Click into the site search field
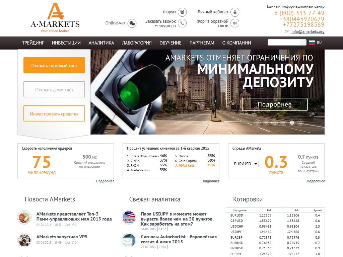343x257 pixels. click(283, 42)
